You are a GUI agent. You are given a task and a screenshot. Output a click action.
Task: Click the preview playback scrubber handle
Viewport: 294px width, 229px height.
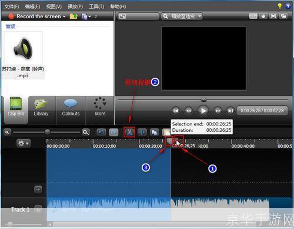[x=204, y=100]
